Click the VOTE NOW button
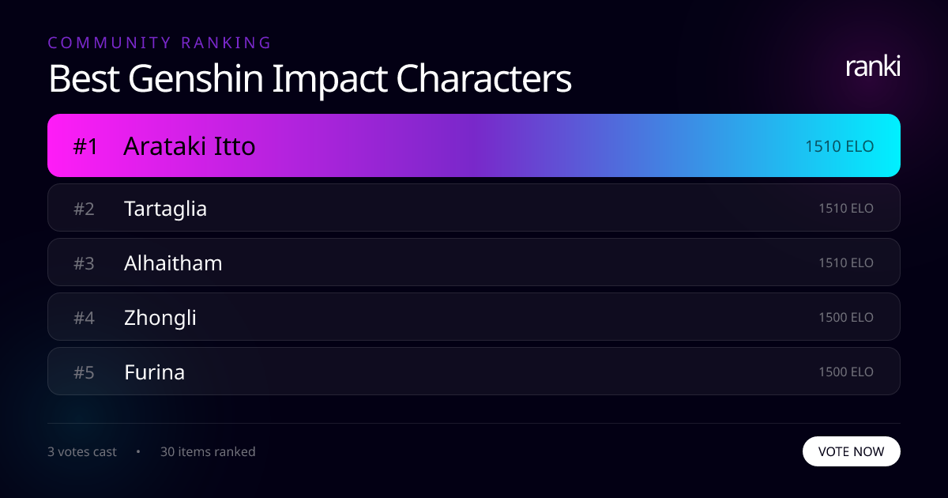Image resolution: width=948 pixels, height=498 pixels. [852, 451]
